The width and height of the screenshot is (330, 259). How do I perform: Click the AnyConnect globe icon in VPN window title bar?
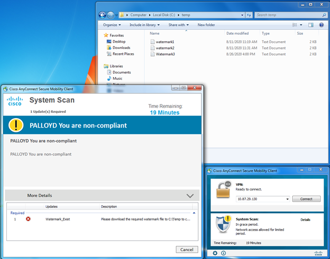pos(209,171)
